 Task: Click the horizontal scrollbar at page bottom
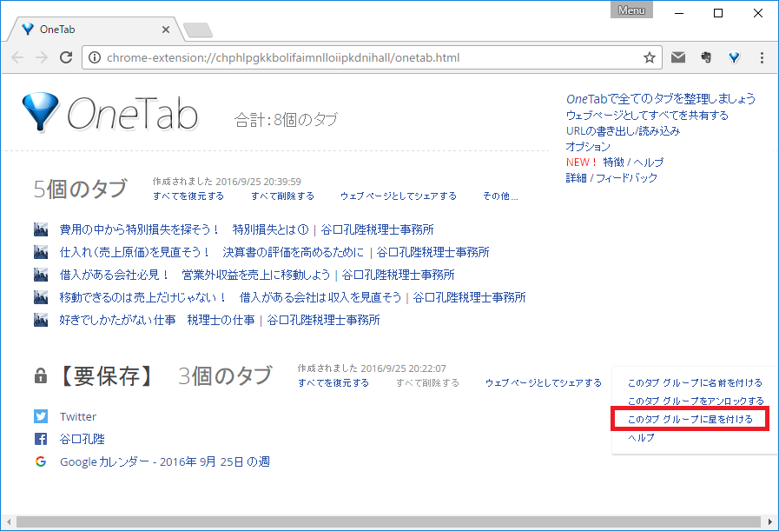click(382, 521)
